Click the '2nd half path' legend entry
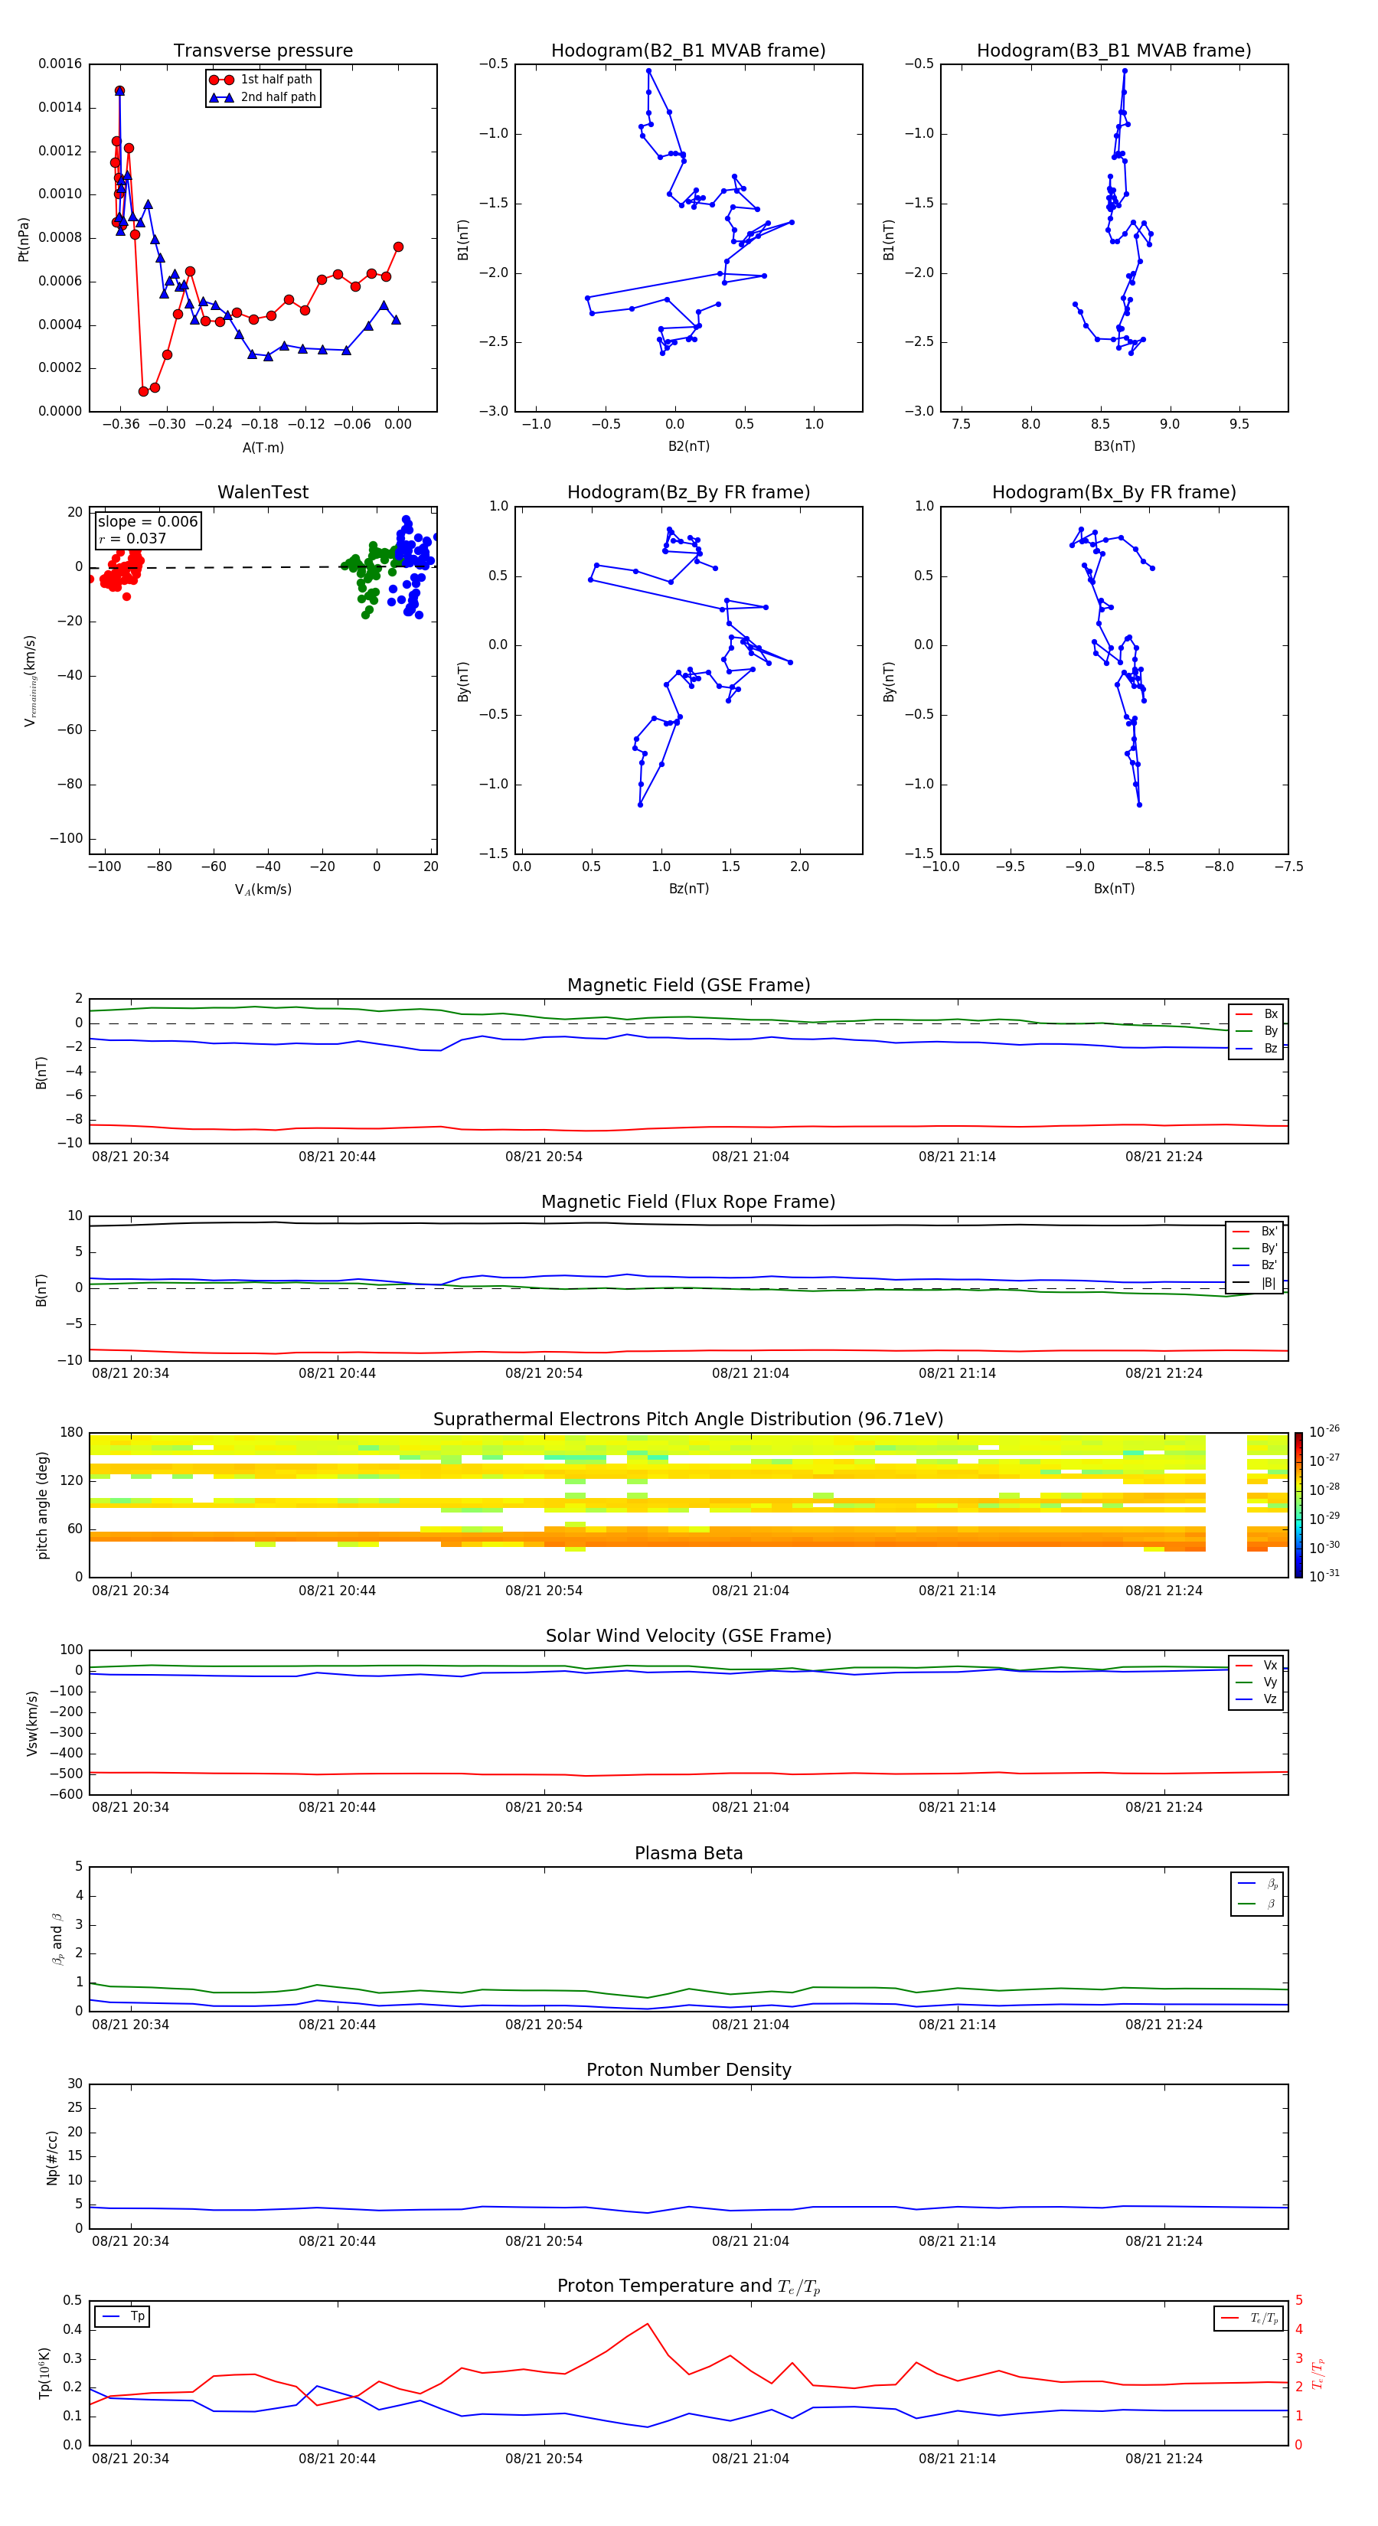The height and width of the screenshot is (2526, 1378). click(263, 97)
